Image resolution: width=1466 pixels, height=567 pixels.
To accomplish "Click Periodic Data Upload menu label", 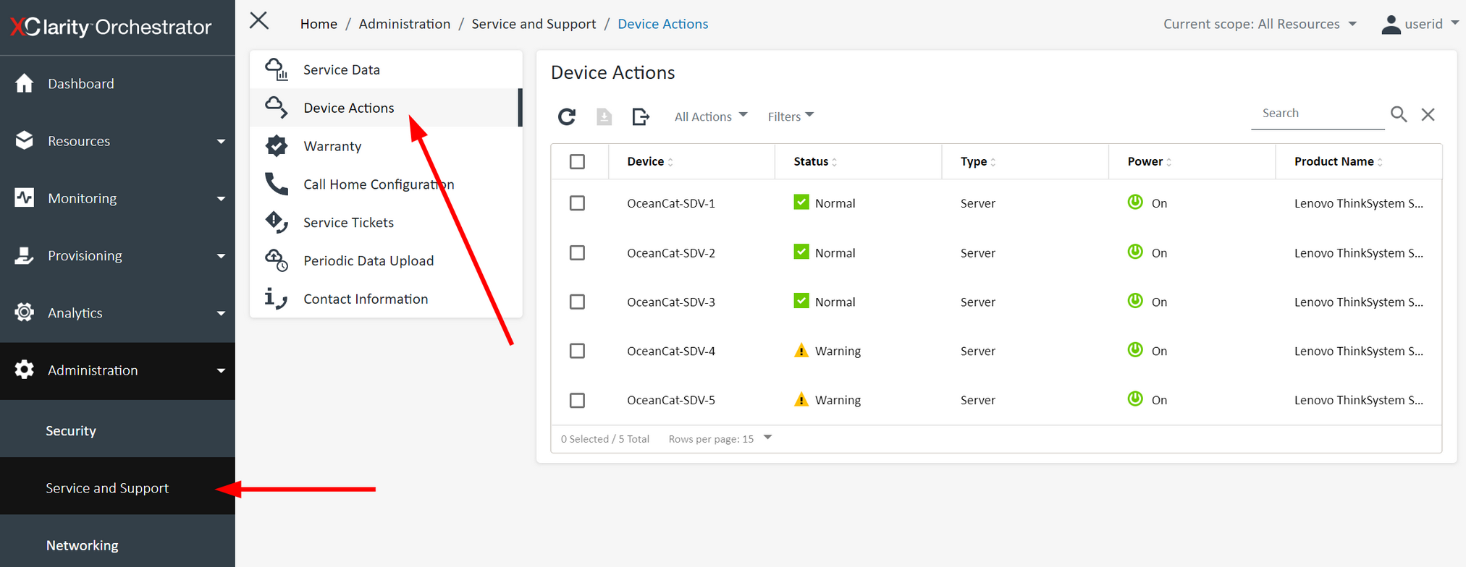I will (x=368, y=260).
